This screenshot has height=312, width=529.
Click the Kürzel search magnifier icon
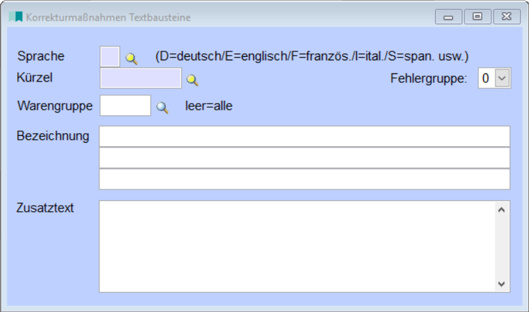coord(193,80)
